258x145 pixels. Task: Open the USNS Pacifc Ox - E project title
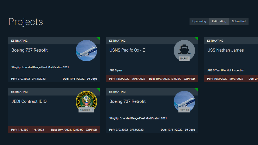127,50
